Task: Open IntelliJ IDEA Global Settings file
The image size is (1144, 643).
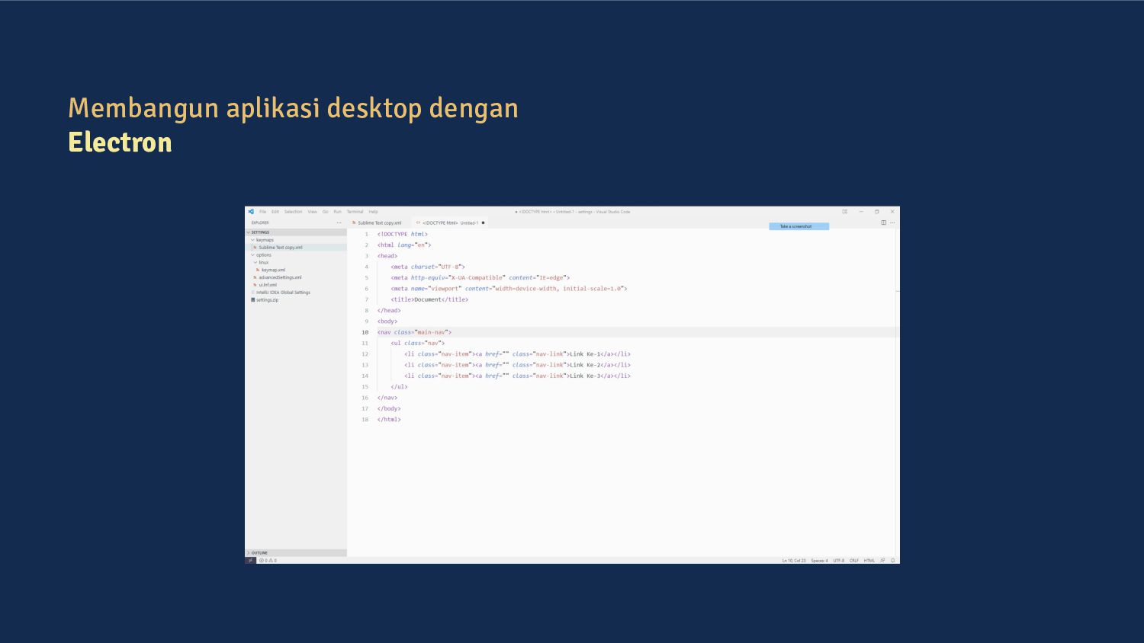Action: click(296, 293)
